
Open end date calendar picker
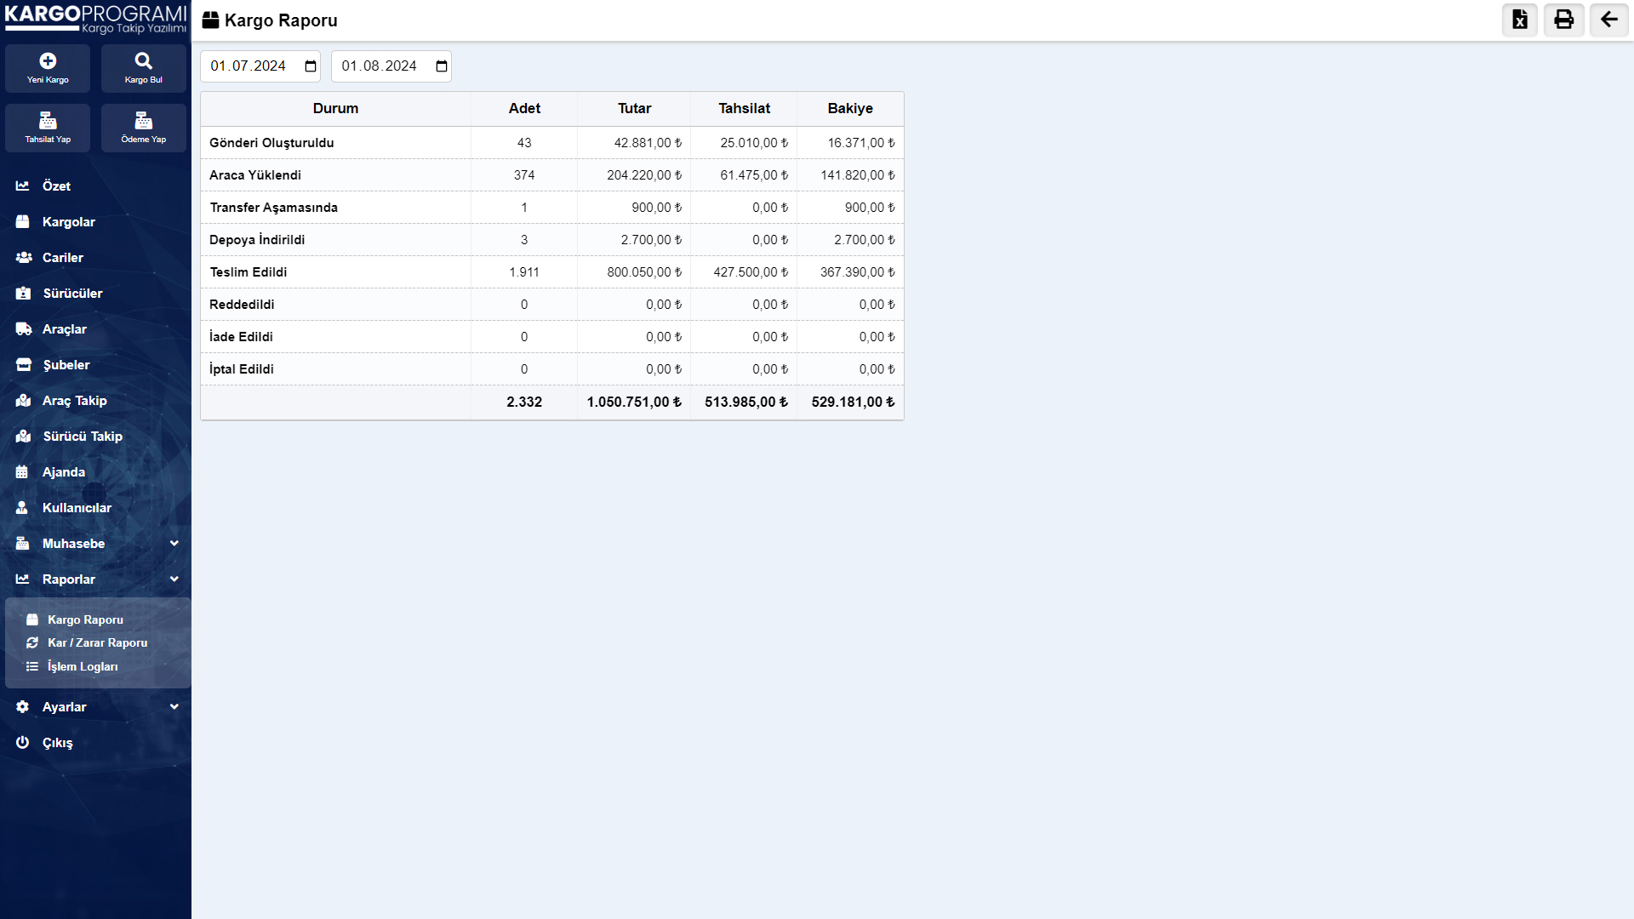[442, 66]
